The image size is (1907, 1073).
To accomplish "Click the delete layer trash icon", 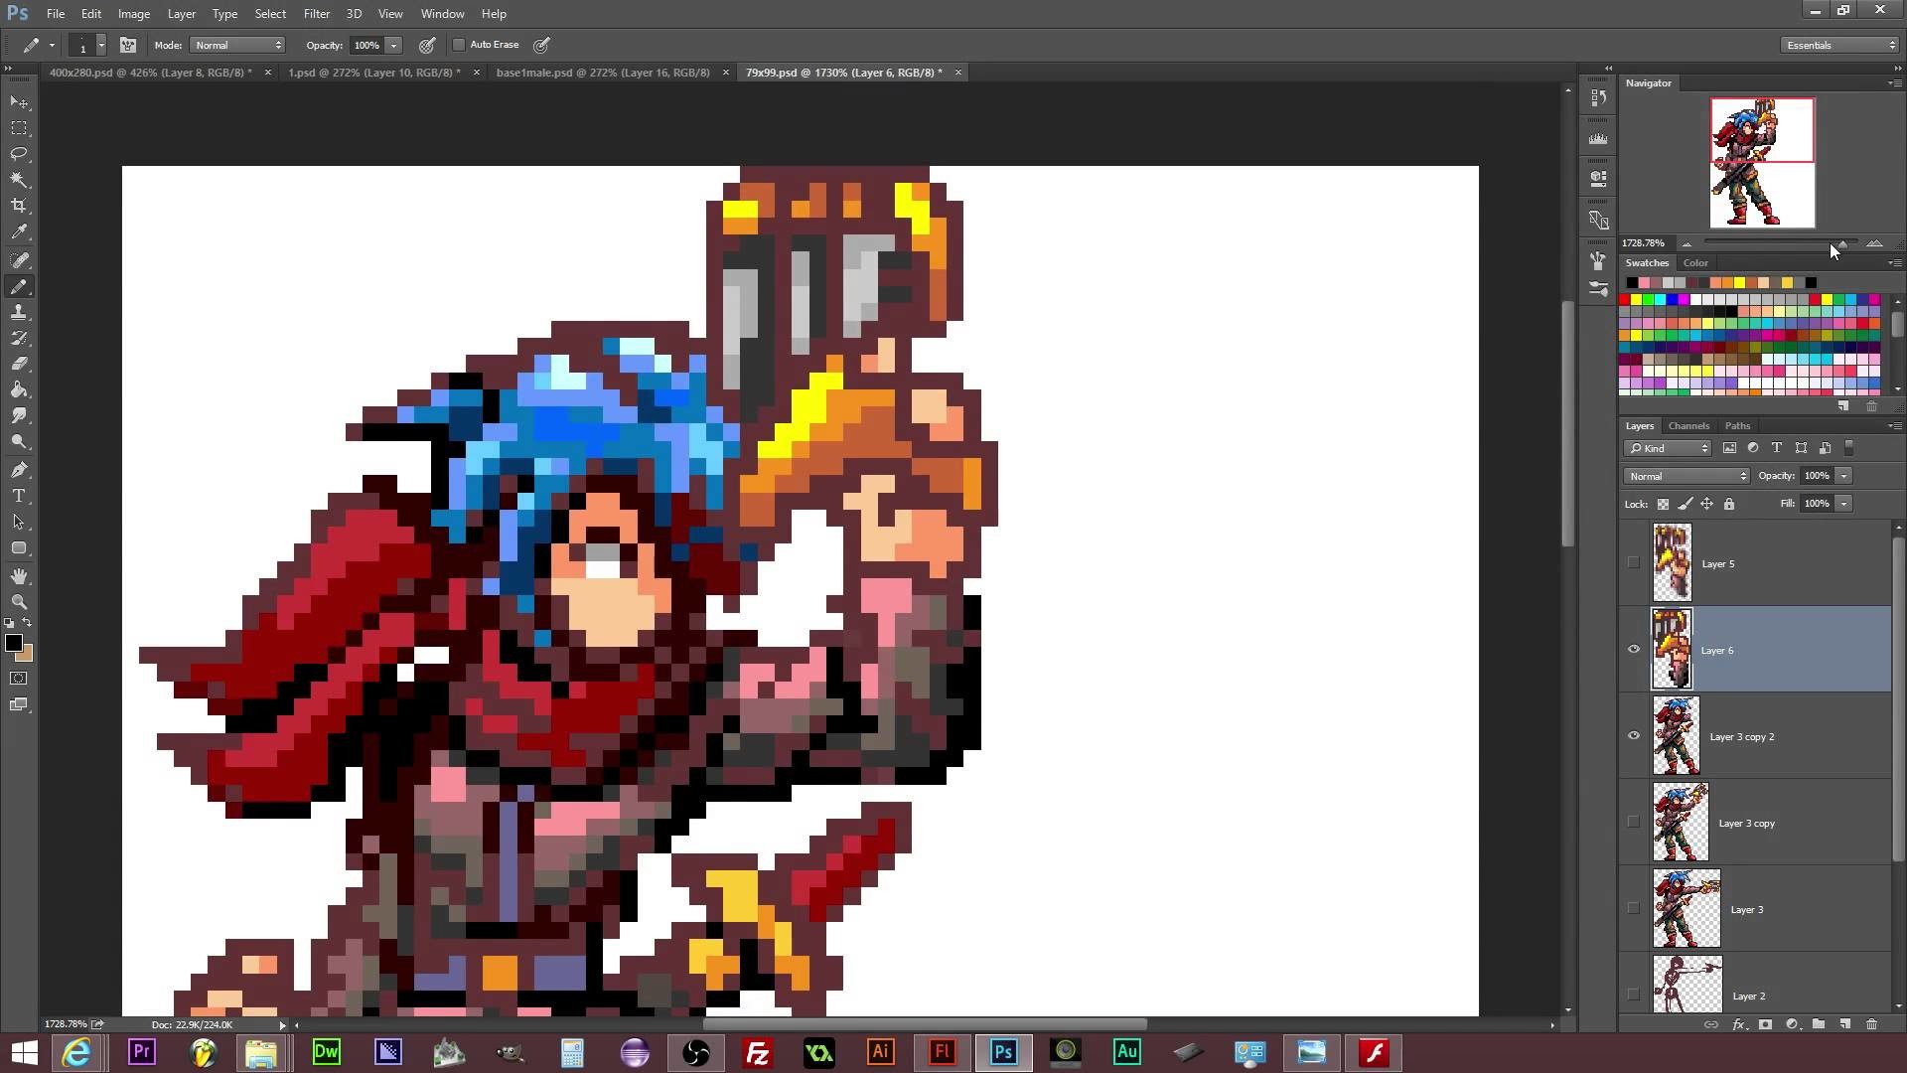I will 1871,1024.
